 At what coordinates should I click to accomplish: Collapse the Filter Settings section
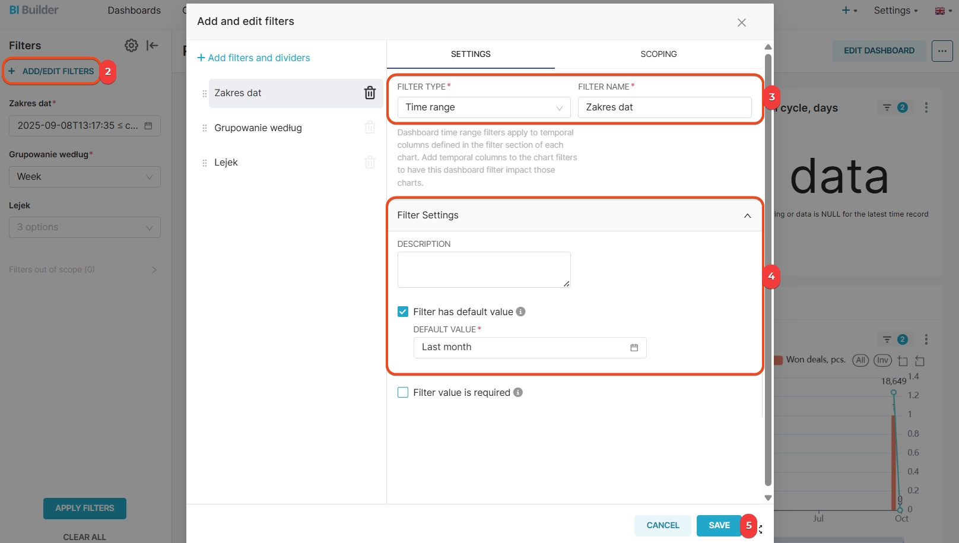(x=747, y=215)
